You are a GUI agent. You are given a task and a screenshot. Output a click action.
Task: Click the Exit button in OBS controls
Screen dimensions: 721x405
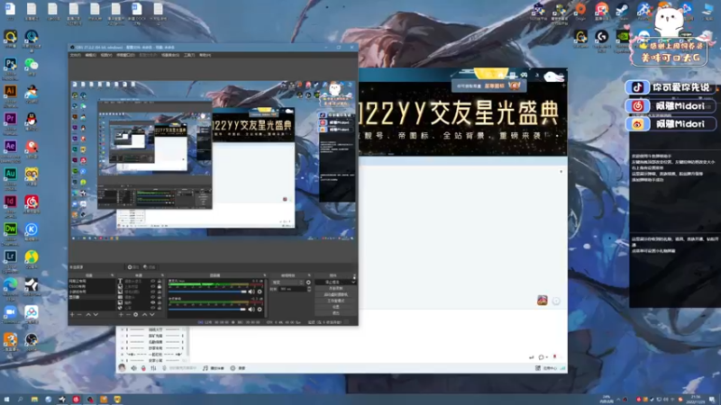pos(335,312)
